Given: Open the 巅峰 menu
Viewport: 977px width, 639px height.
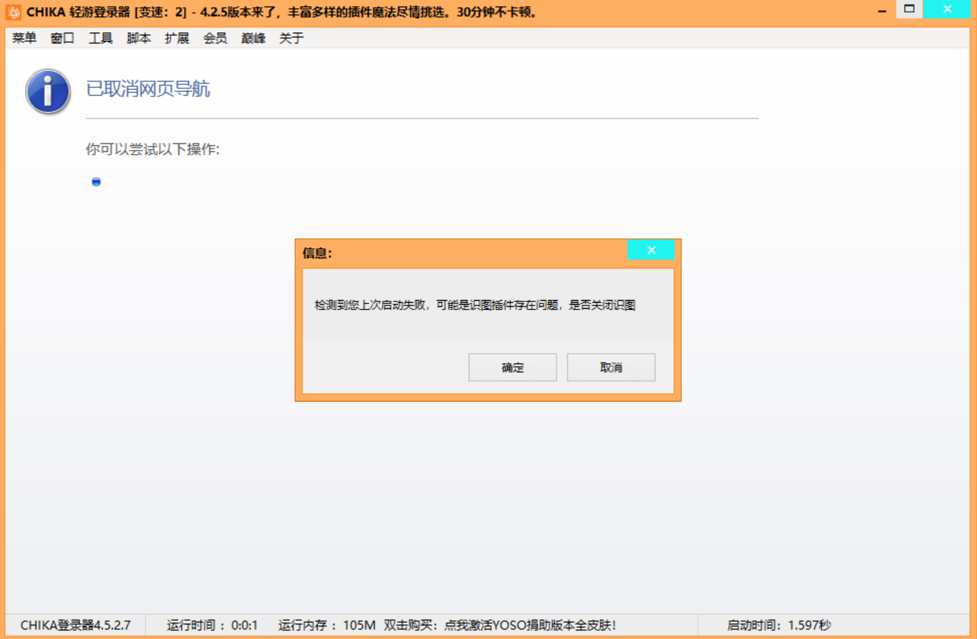Looking at the screenshot, I should coord(253,38).
